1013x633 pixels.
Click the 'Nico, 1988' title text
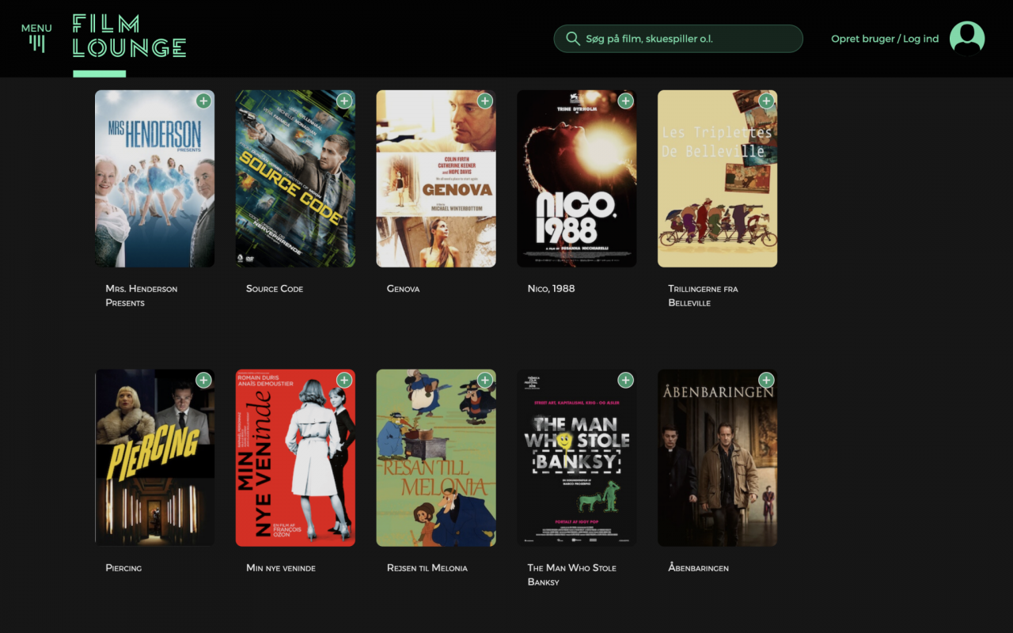tap(552, 289)
